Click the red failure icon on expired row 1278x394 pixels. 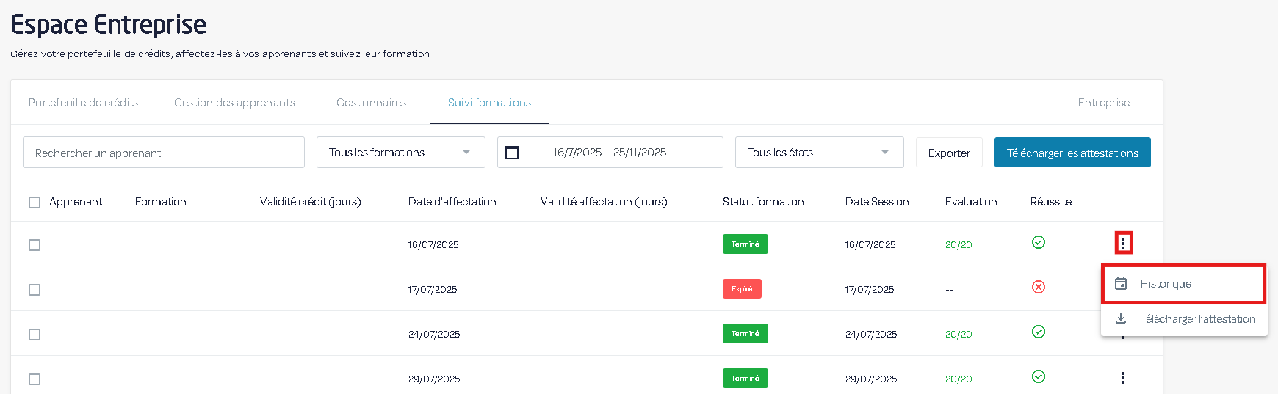click(x=1038, y=287)
